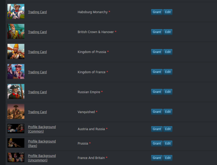Image resolution: width=217 pixels, height=165 pixels.
Task: Edit the Kingdom of France card
Action: (x=168, y=72)
